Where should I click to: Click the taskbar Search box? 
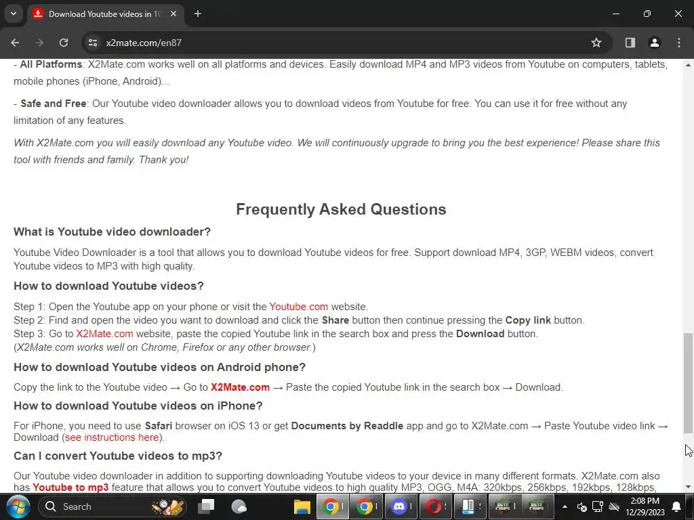coord(113,506)
